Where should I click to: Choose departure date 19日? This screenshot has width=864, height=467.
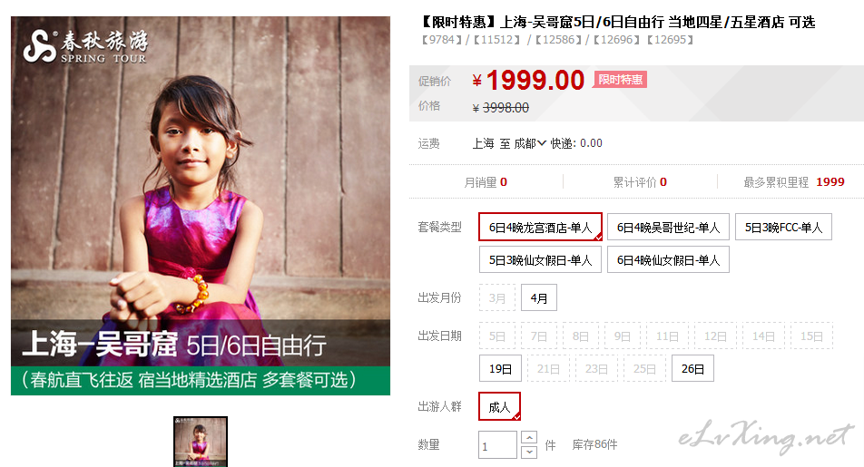tap(500, 368)
